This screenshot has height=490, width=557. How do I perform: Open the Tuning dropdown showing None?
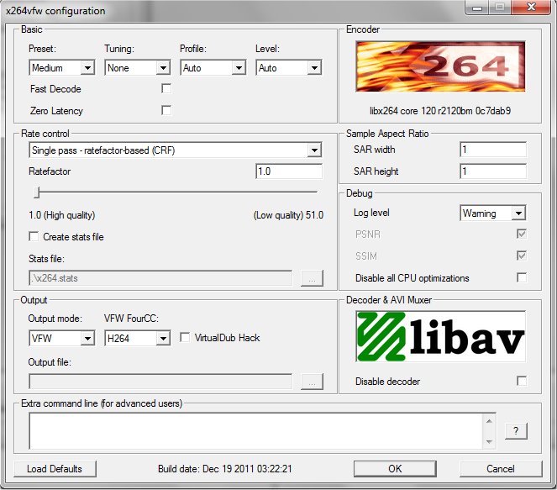[x=138, y=67]
